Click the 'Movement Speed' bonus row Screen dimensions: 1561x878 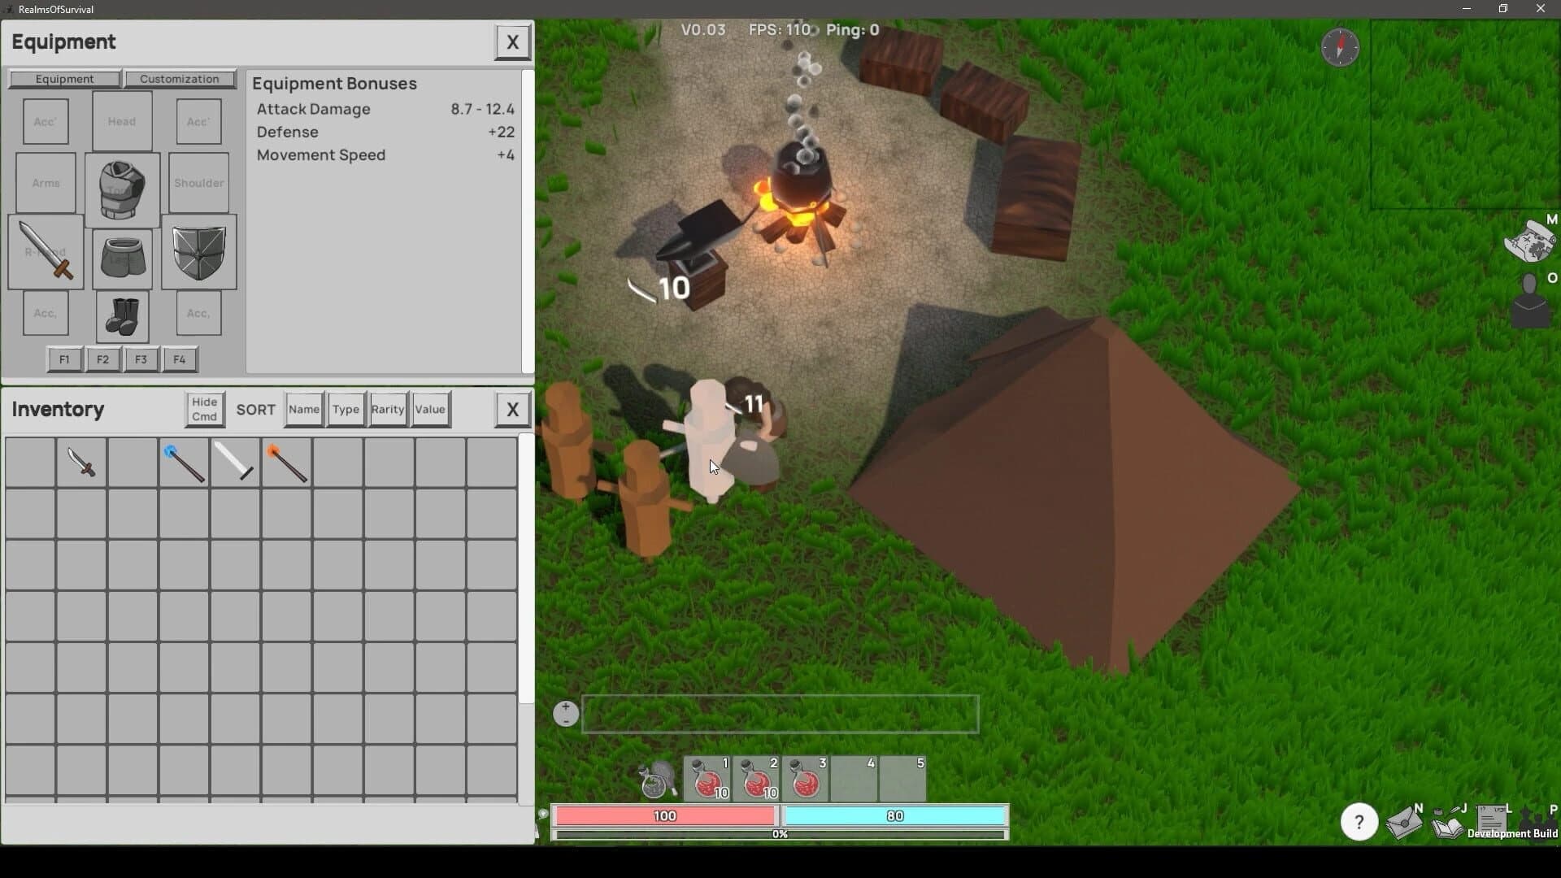(x=385, y=154)
